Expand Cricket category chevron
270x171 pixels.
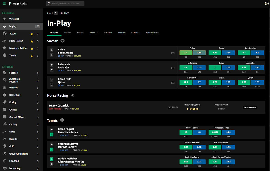coord(38,110)
